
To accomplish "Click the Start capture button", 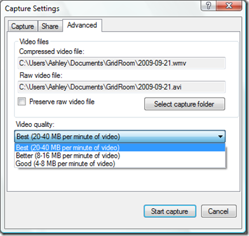I will [170, 211].
